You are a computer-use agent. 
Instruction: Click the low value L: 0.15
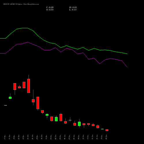pyautogui.click(x=73, y=10)
